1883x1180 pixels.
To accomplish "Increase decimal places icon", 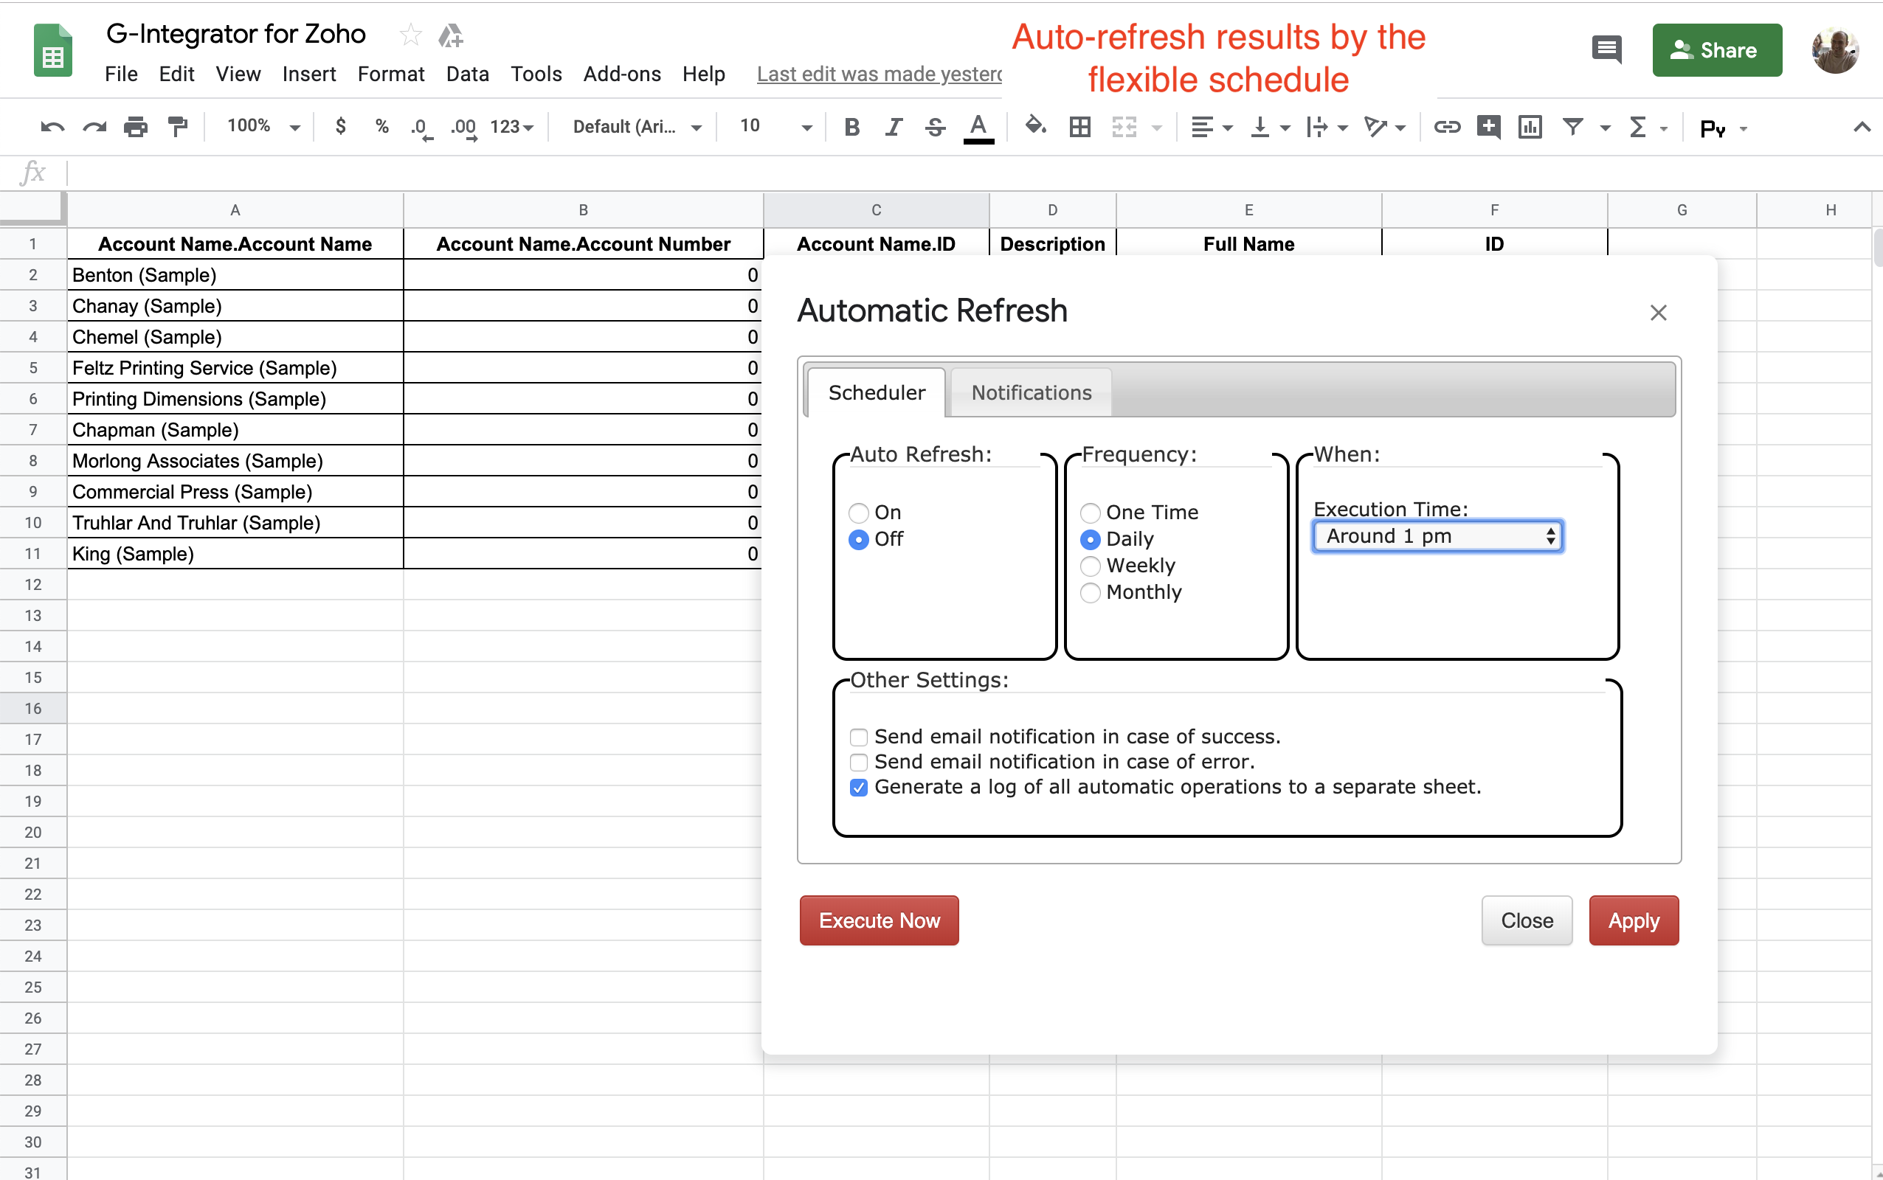I will [x=463, y=128].
